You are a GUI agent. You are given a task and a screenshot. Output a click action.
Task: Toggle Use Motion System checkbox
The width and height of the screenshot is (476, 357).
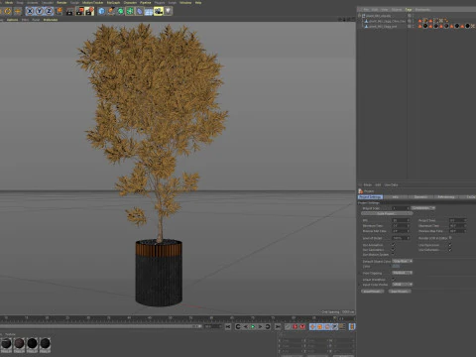(x=394, y=255)
